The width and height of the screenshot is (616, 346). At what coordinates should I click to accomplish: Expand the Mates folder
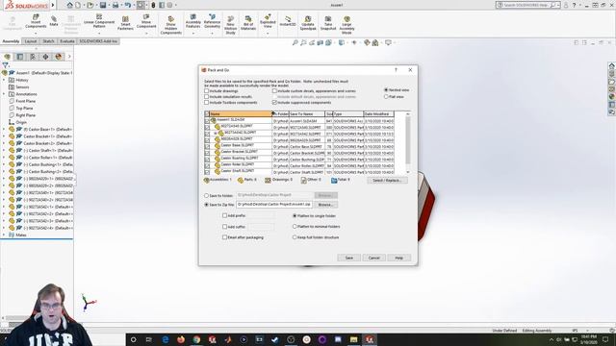pyautogui.click(x=4, y=235)
